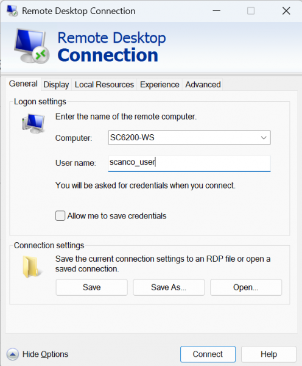Open Help for Remote Desktop
This screenshot has width=302, height=366.
click(x=269, y=354)
